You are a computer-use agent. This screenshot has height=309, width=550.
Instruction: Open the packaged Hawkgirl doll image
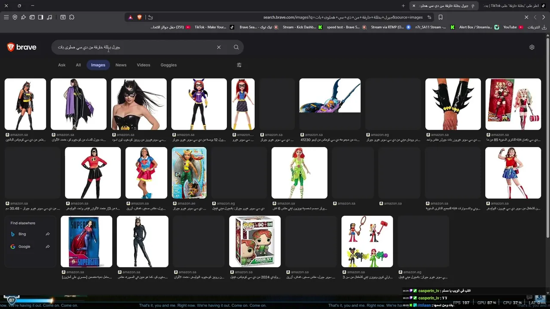click(x=189, y=173)
